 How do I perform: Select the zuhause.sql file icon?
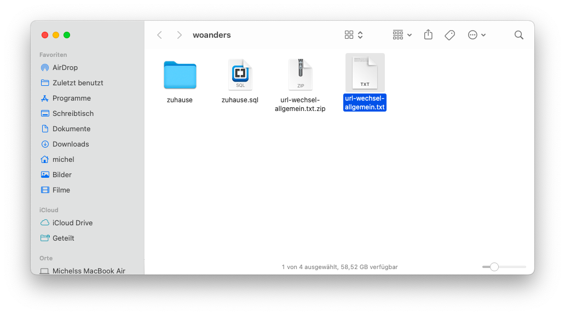click(x=240, y=75)
